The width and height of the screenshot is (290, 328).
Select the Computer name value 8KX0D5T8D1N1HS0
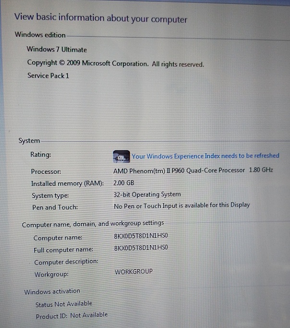click(141, 236)
